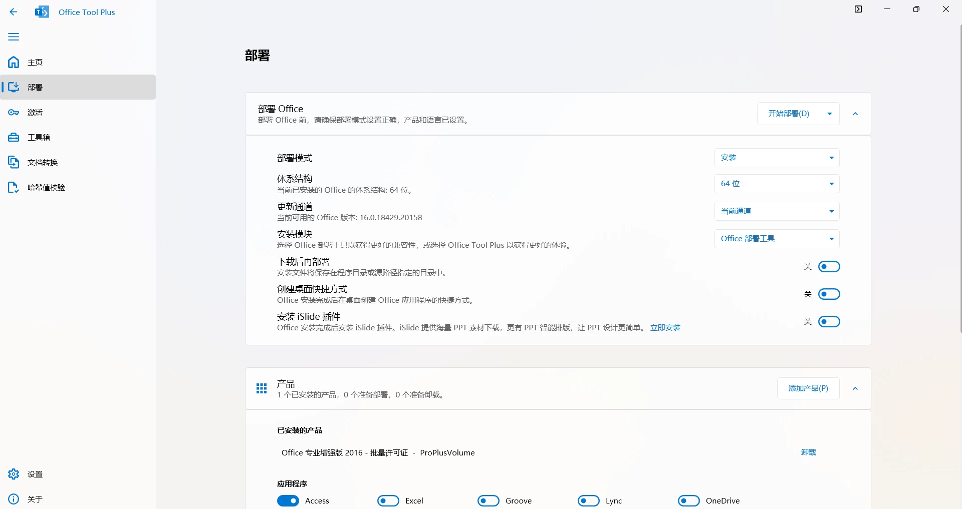The width and height of the screenshot is (962, 509).
Task: Open 部署 page in sidebar
Action: point(78,87)
